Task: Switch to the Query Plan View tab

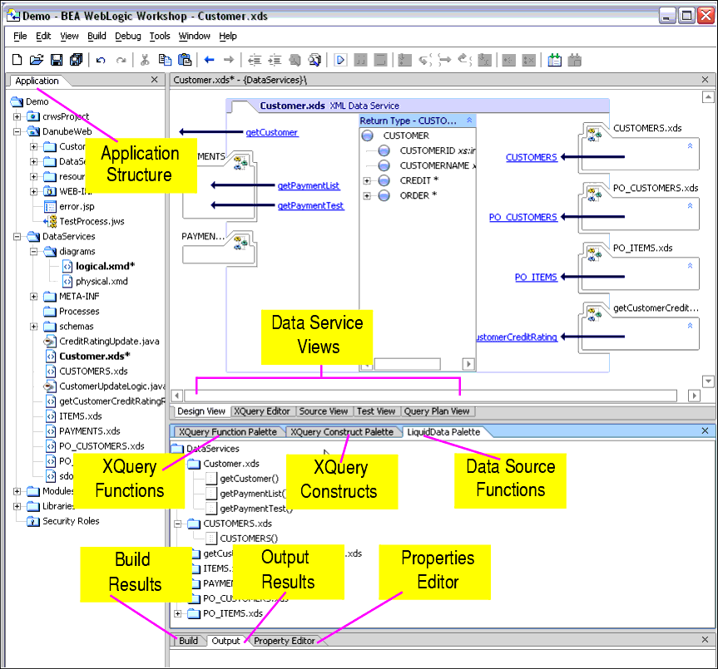Action: point(437,411)
